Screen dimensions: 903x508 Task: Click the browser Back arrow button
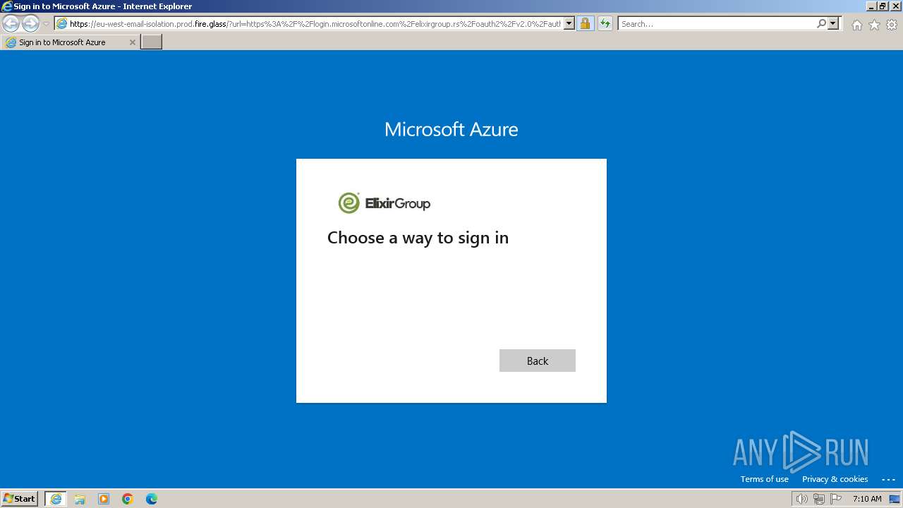[11, 23]
